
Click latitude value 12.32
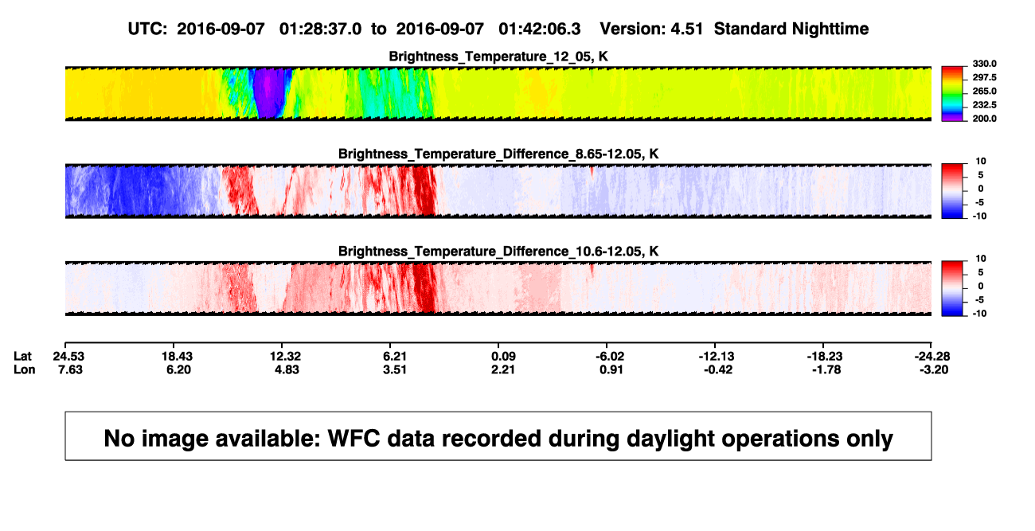285,356
